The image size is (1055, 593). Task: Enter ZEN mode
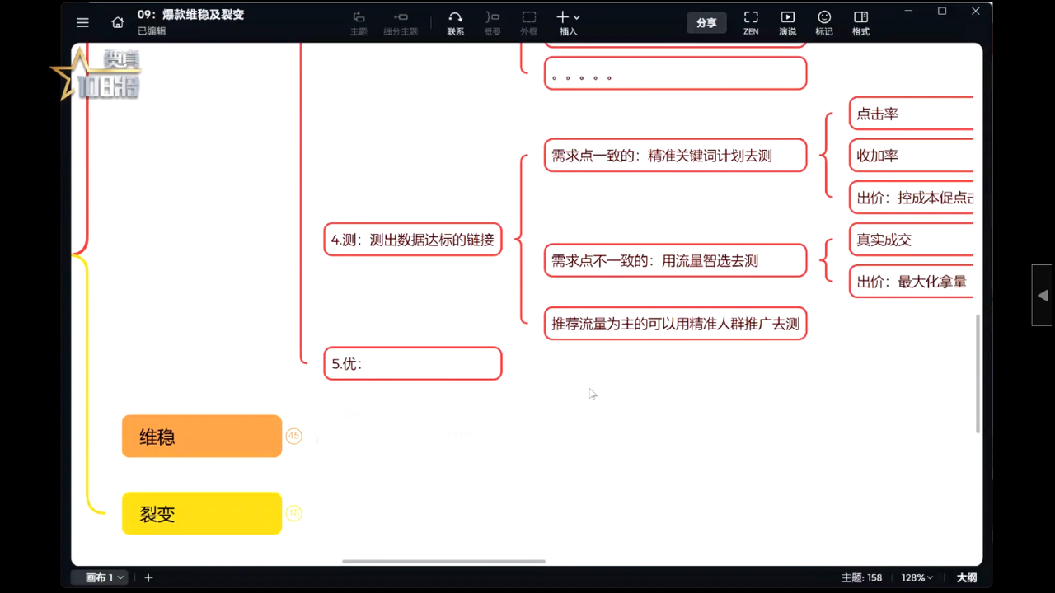[x=750, y=23]
